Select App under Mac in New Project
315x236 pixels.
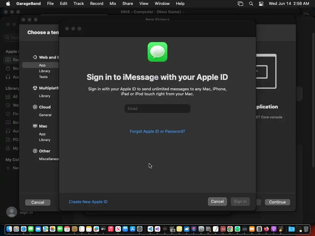42,134
